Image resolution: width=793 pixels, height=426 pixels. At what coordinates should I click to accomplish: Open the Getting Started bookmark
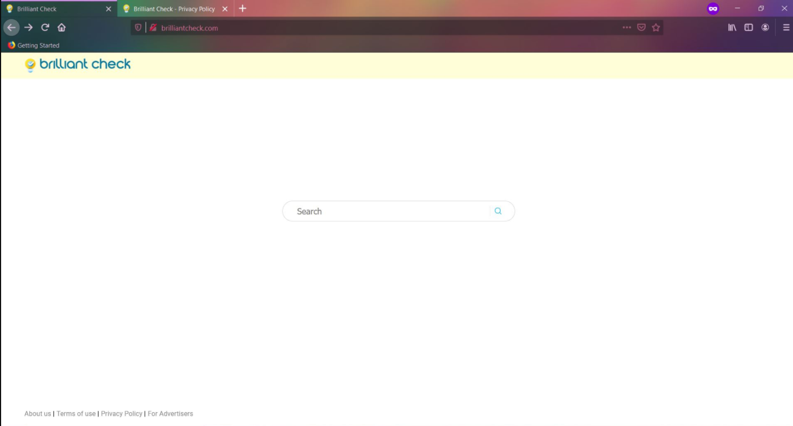(x=34, y=45)
